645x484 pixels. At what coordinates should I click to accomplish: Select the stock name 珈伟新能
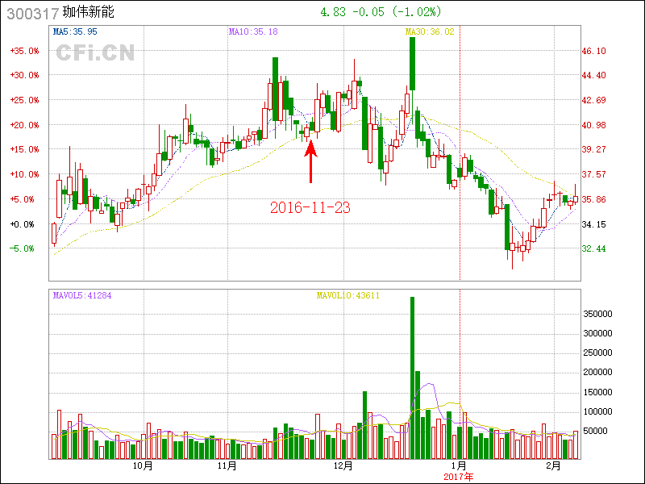[x=89, y=13]
